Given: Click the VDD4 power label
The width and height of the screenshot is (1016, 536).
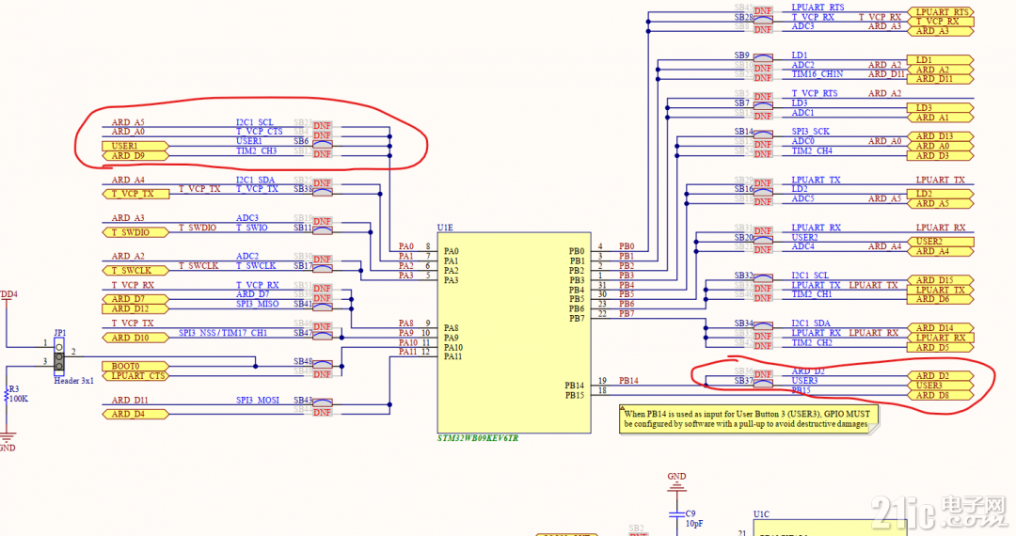Looking at the screenshot, I should tap(8, 294).
